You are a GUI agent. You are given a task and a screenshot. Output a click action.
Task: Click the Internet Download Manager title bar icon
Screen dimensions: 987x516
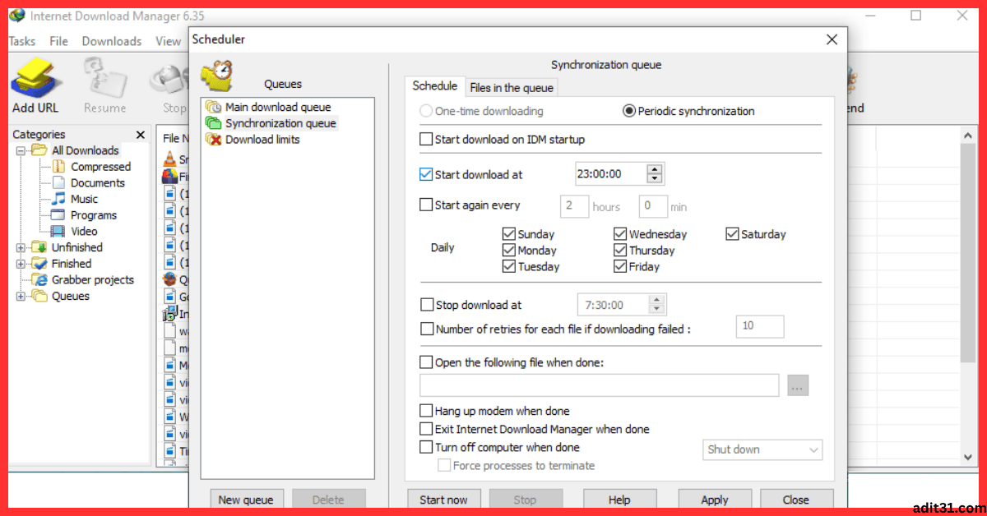point(16,16)
